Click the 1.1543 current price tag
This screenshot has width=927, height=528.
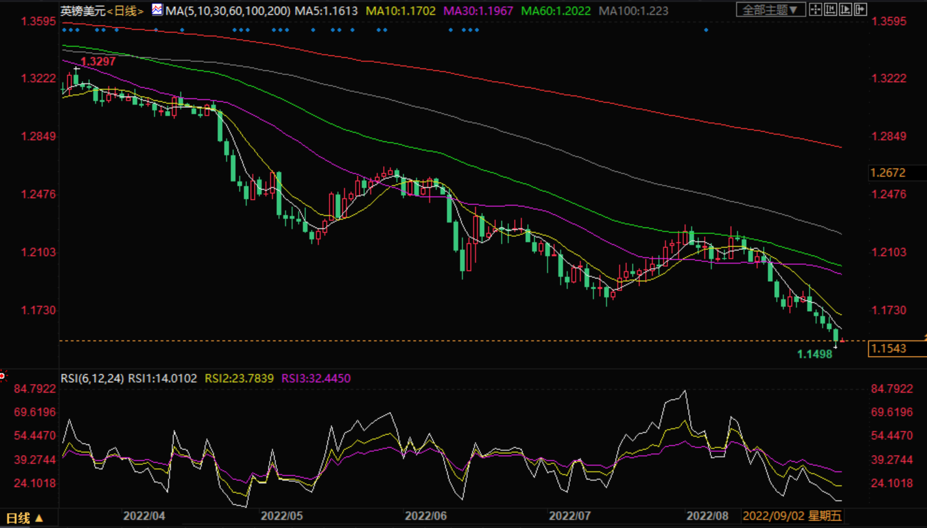tap(896, 348)
